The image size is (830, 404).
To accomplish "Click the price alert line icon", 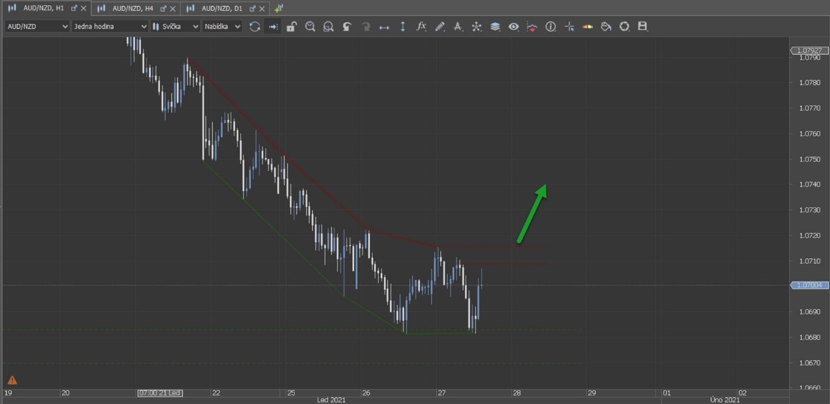I will click(x=532, y=26).
